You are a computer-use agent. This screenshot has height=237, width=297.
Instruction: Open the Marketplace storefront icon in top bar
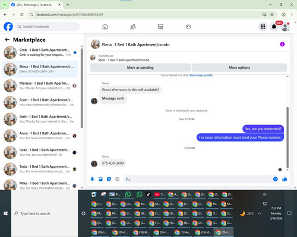click(x=160, y=27)
